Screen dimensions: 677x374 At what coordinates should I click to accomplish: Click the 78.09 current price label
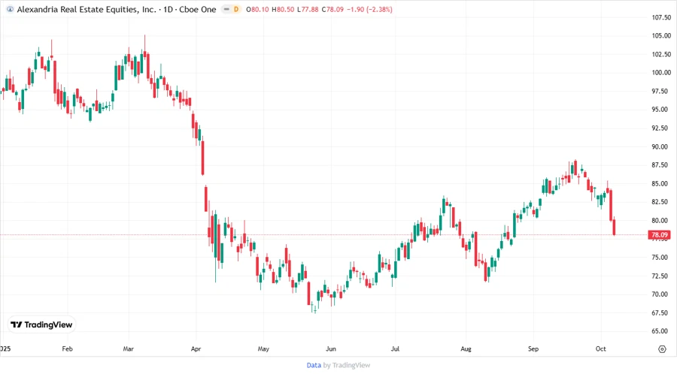pyautogui.click(x=659, y=235)
